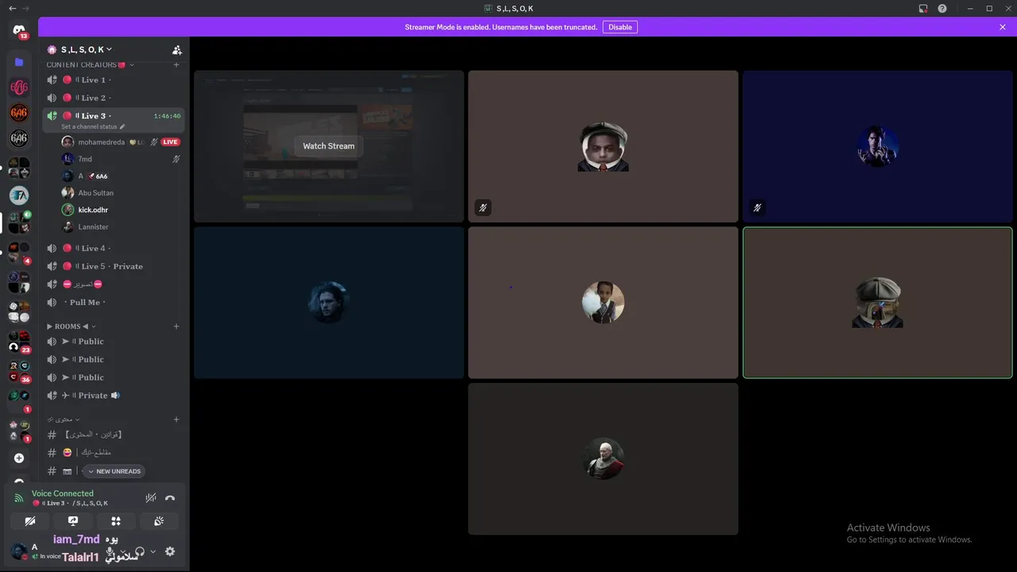1017x572 pixels.
Task: Join Private voice channel under ROOMS
Action: (x=114, y=396)
